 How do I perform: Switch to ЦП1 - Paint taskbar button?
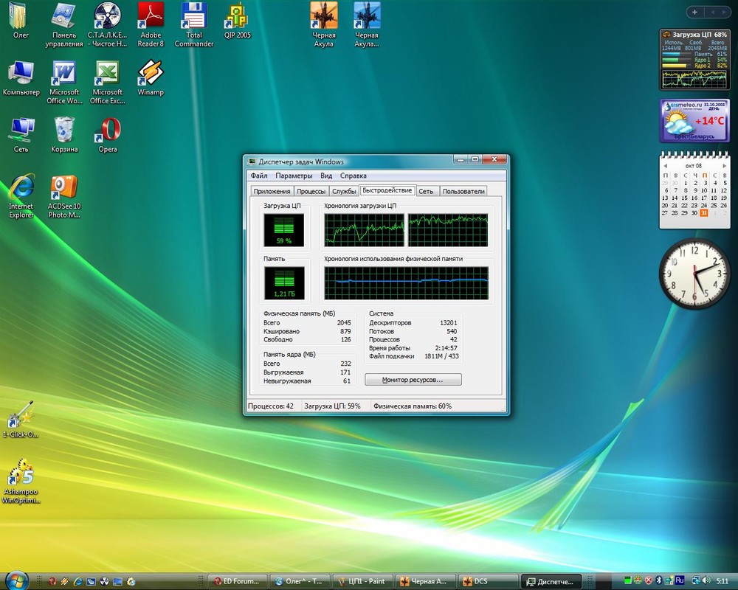(362, 581)
